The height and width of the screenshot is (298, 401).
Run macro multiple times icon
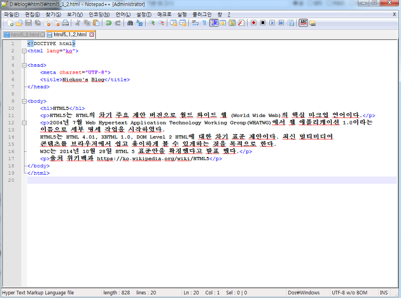(281, 23)
